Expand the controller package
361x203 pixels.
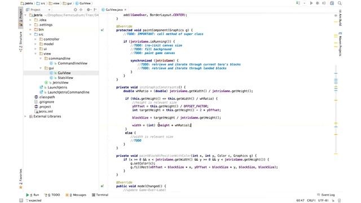[x=36, y=39]
